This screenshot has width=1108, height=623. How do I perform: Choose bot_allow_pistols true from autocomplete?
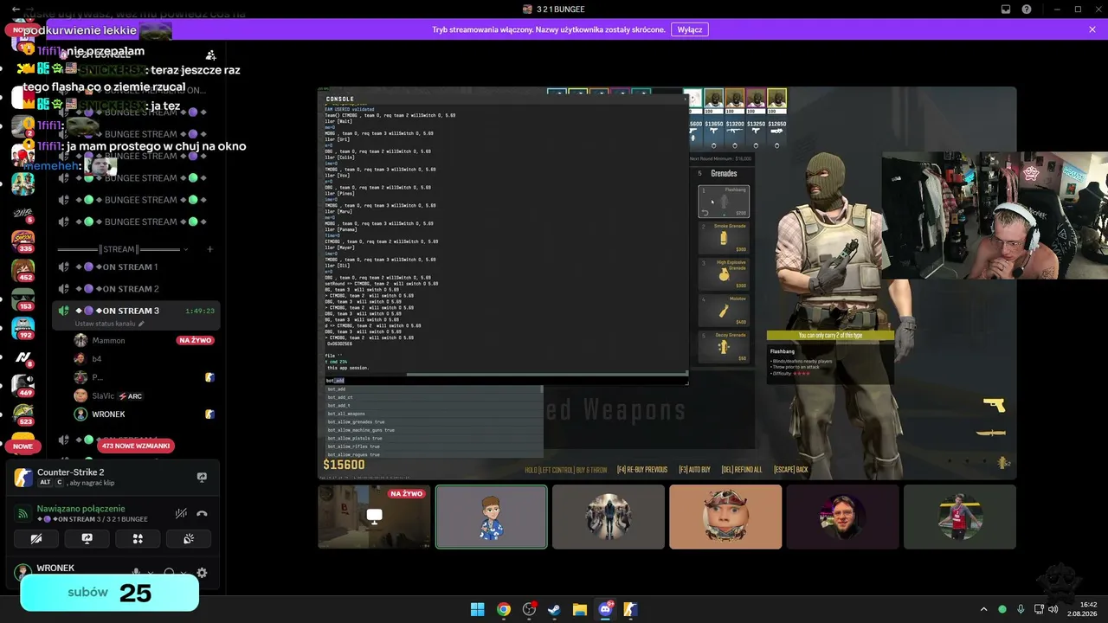coord(435,439)
